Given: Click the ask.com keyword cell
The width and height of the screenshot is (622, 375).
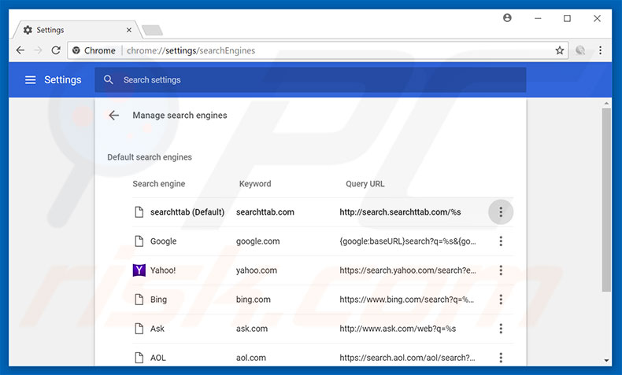Looking at the screenshot, I should (251, 329).
